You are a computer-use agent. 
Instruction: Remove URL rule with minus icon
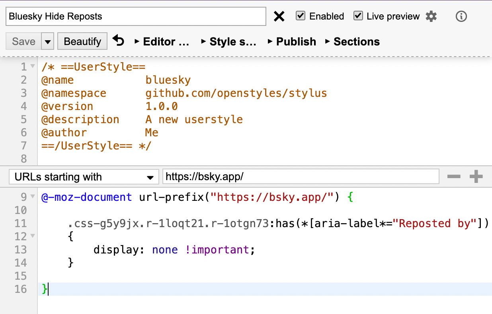point(454,177)
